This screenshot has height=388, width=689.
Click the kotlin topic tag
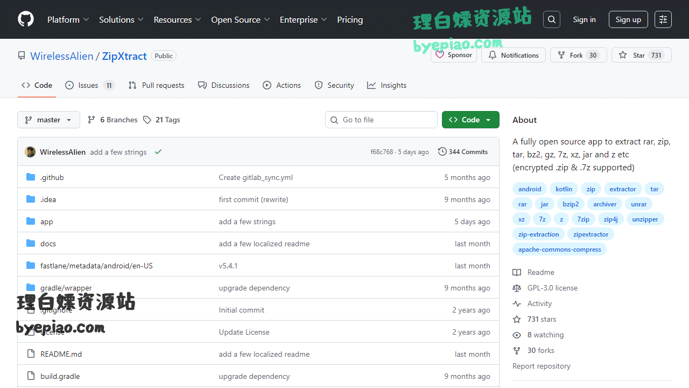tap(564, 189)
